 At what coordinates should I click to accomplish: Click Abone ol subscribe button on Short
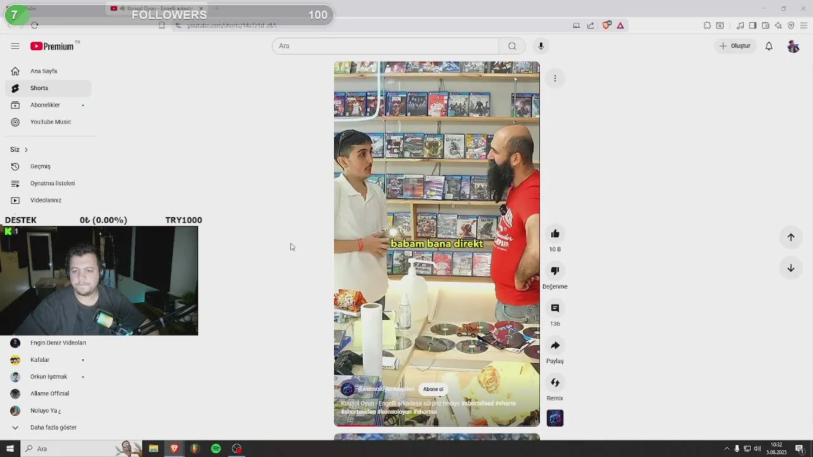pyautogui.click(x=433, y=389)
